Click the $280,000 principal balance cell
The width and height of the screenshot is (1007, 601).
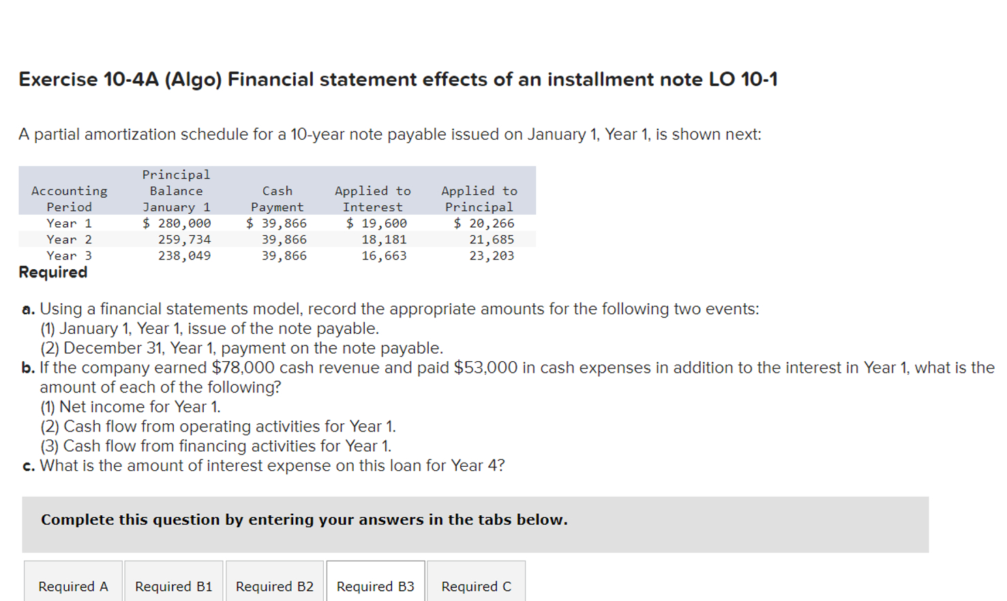(177, 221)
